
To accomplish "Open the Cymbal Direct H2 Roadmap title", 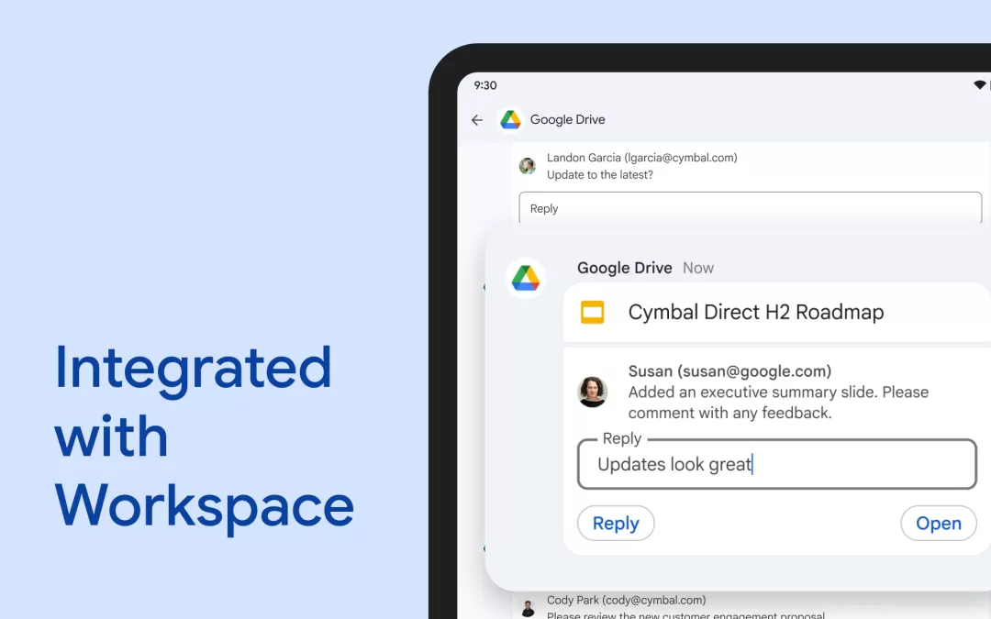I will 755,312.
